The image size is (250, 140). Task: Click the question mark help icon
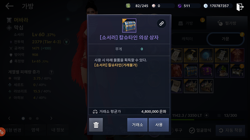pyautogui.click(x=51, y=72)
